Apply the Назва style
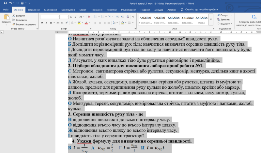This screenshot has height=153, width=261. (x=201, y=20)
